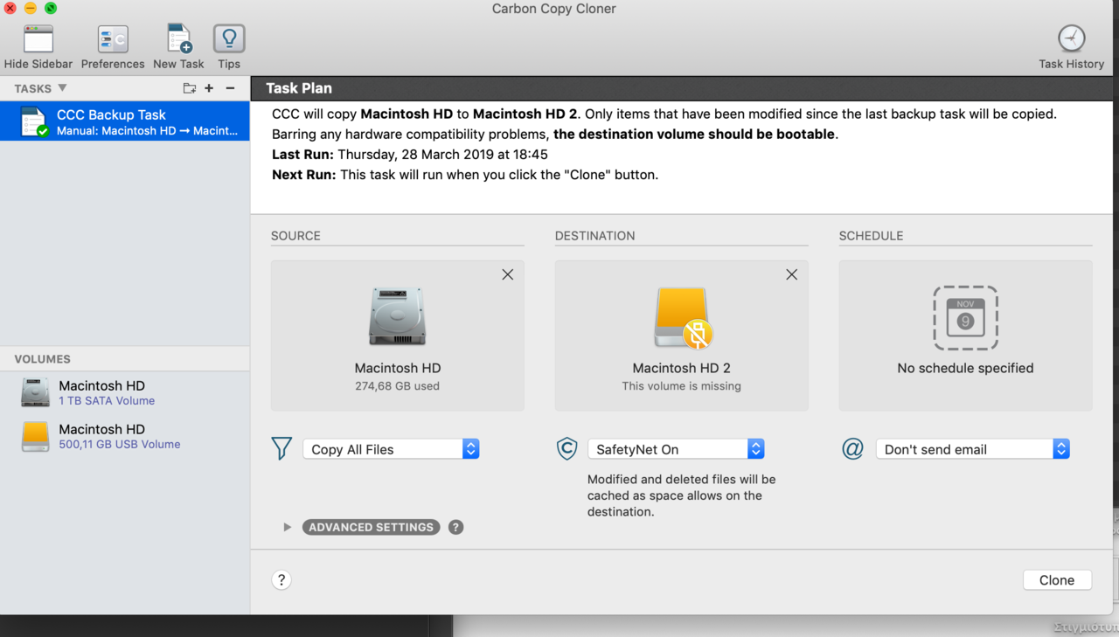
Task: Click the schedule calendar icon
Action: click(965, 317)
